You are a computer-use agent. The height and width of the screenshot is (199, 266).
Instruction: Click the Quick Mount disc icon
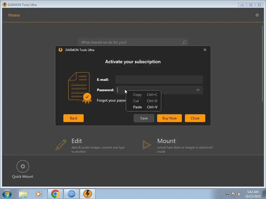coord(23,166)
